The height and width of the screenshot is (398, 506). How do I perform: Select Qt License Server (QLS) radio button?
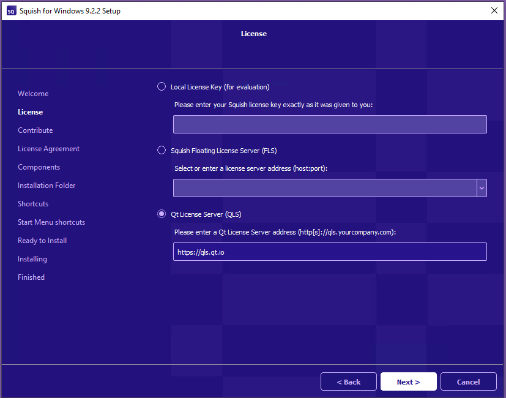[162, 214]
